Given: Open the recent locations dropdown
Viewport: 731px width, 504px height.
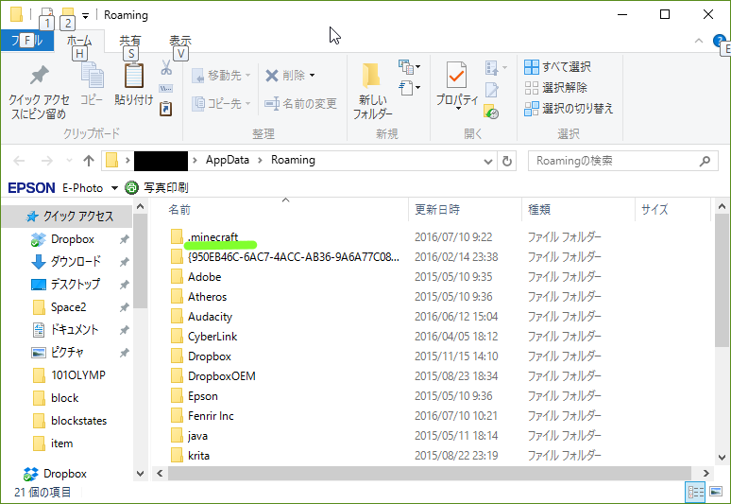Looking at the screenshot, I should pos(70,161).
